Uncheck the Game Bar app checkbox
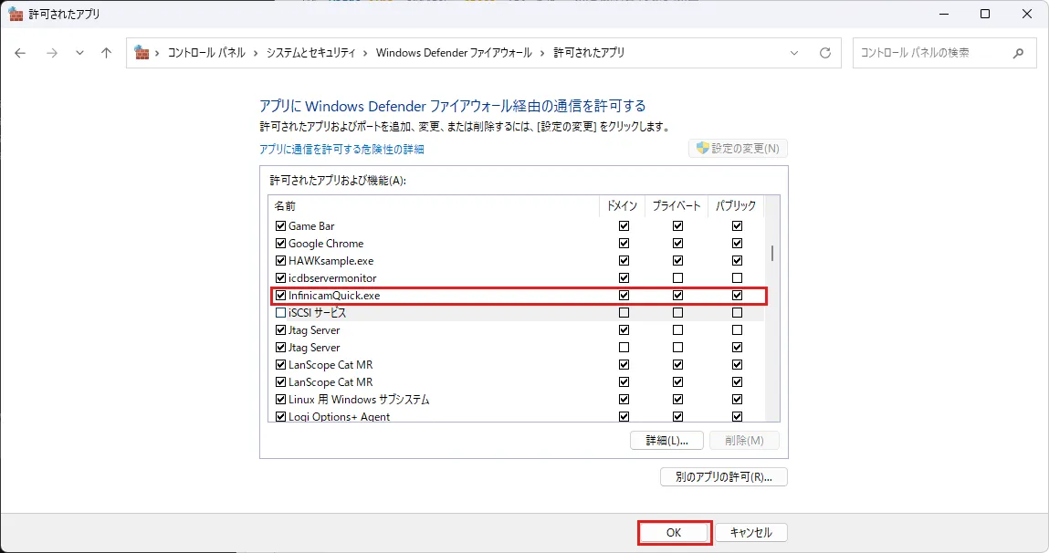Viewport: 1049px width, 553px height. pyautogui.click(x=281, y=226)
